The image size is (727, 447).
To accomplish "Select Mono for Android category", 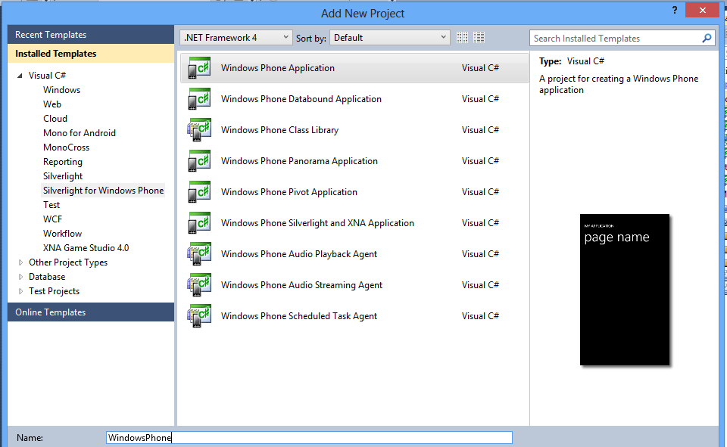I will 80,133.
